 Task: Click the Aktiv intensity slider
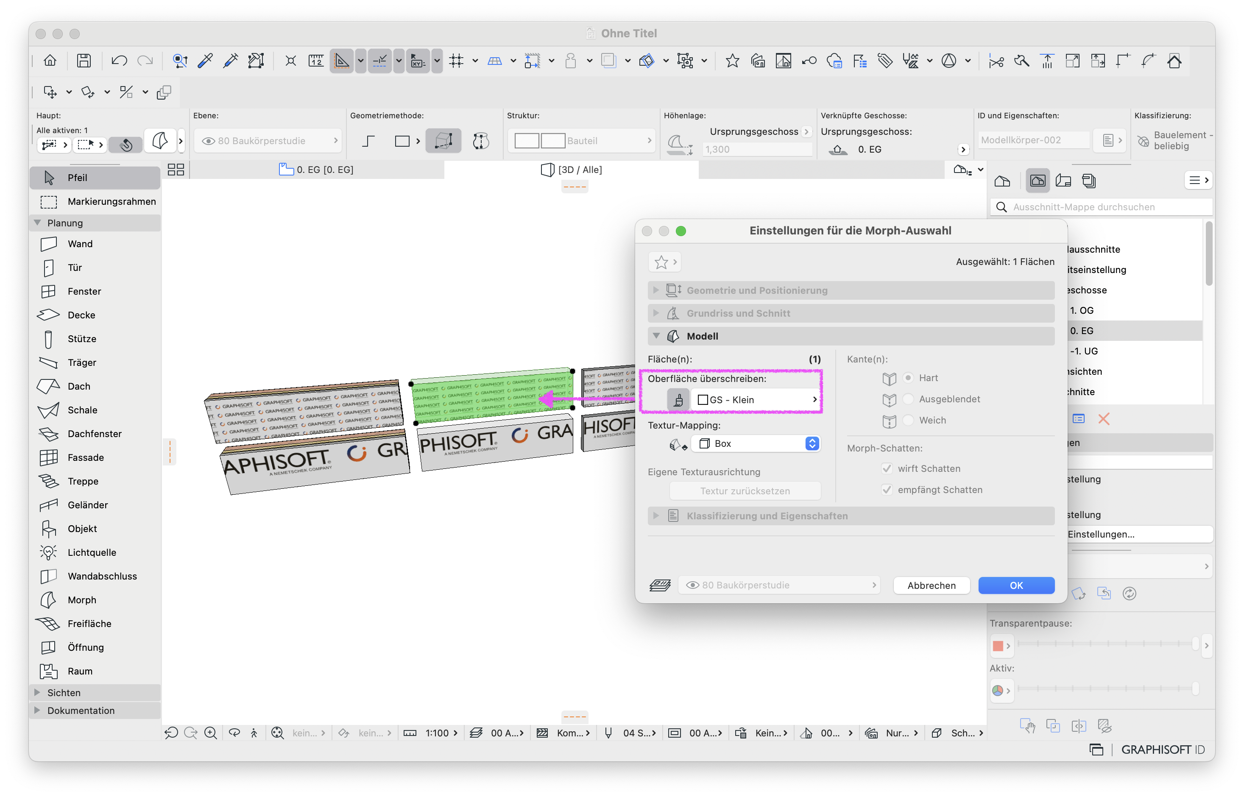click(1108, 689)
